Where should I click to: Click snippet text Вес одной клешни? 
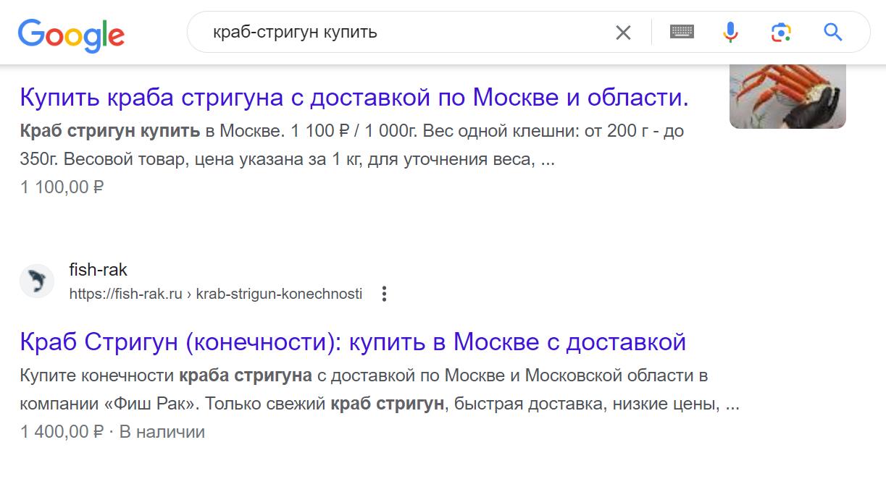point(483,132)
